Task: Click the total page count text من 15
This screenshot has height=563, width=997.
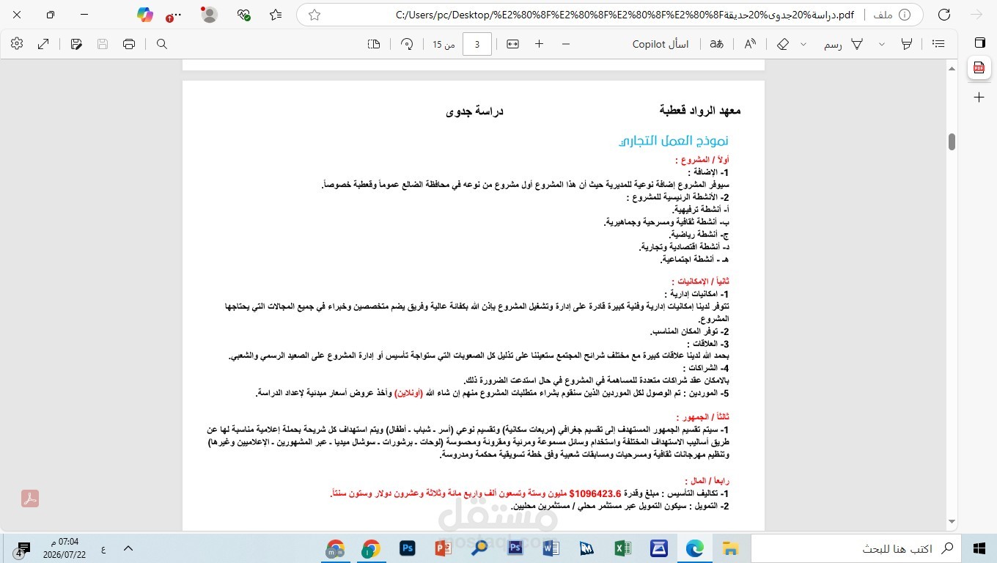Action: pyautogui.click(x=444, y=44)
